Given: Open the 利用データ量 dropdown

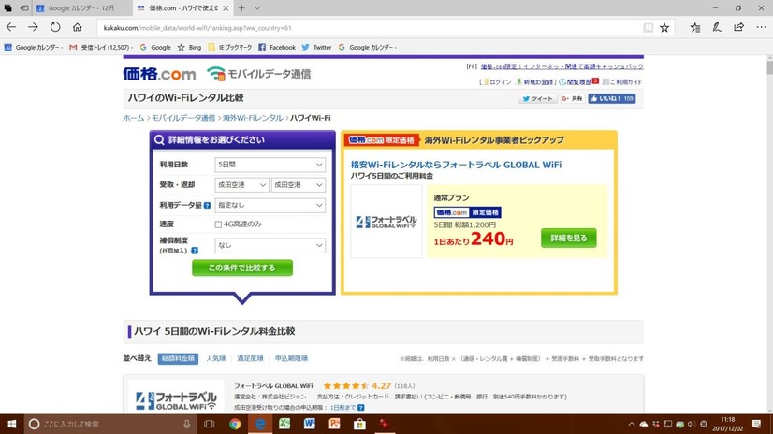Looking at the screenshot, I should (270, 205).
